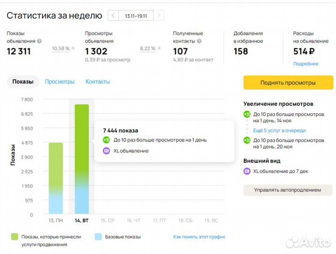Click the 13.11–19.11 date range field
The width and height of the screenshot is (336, 254).
point(136,16)
